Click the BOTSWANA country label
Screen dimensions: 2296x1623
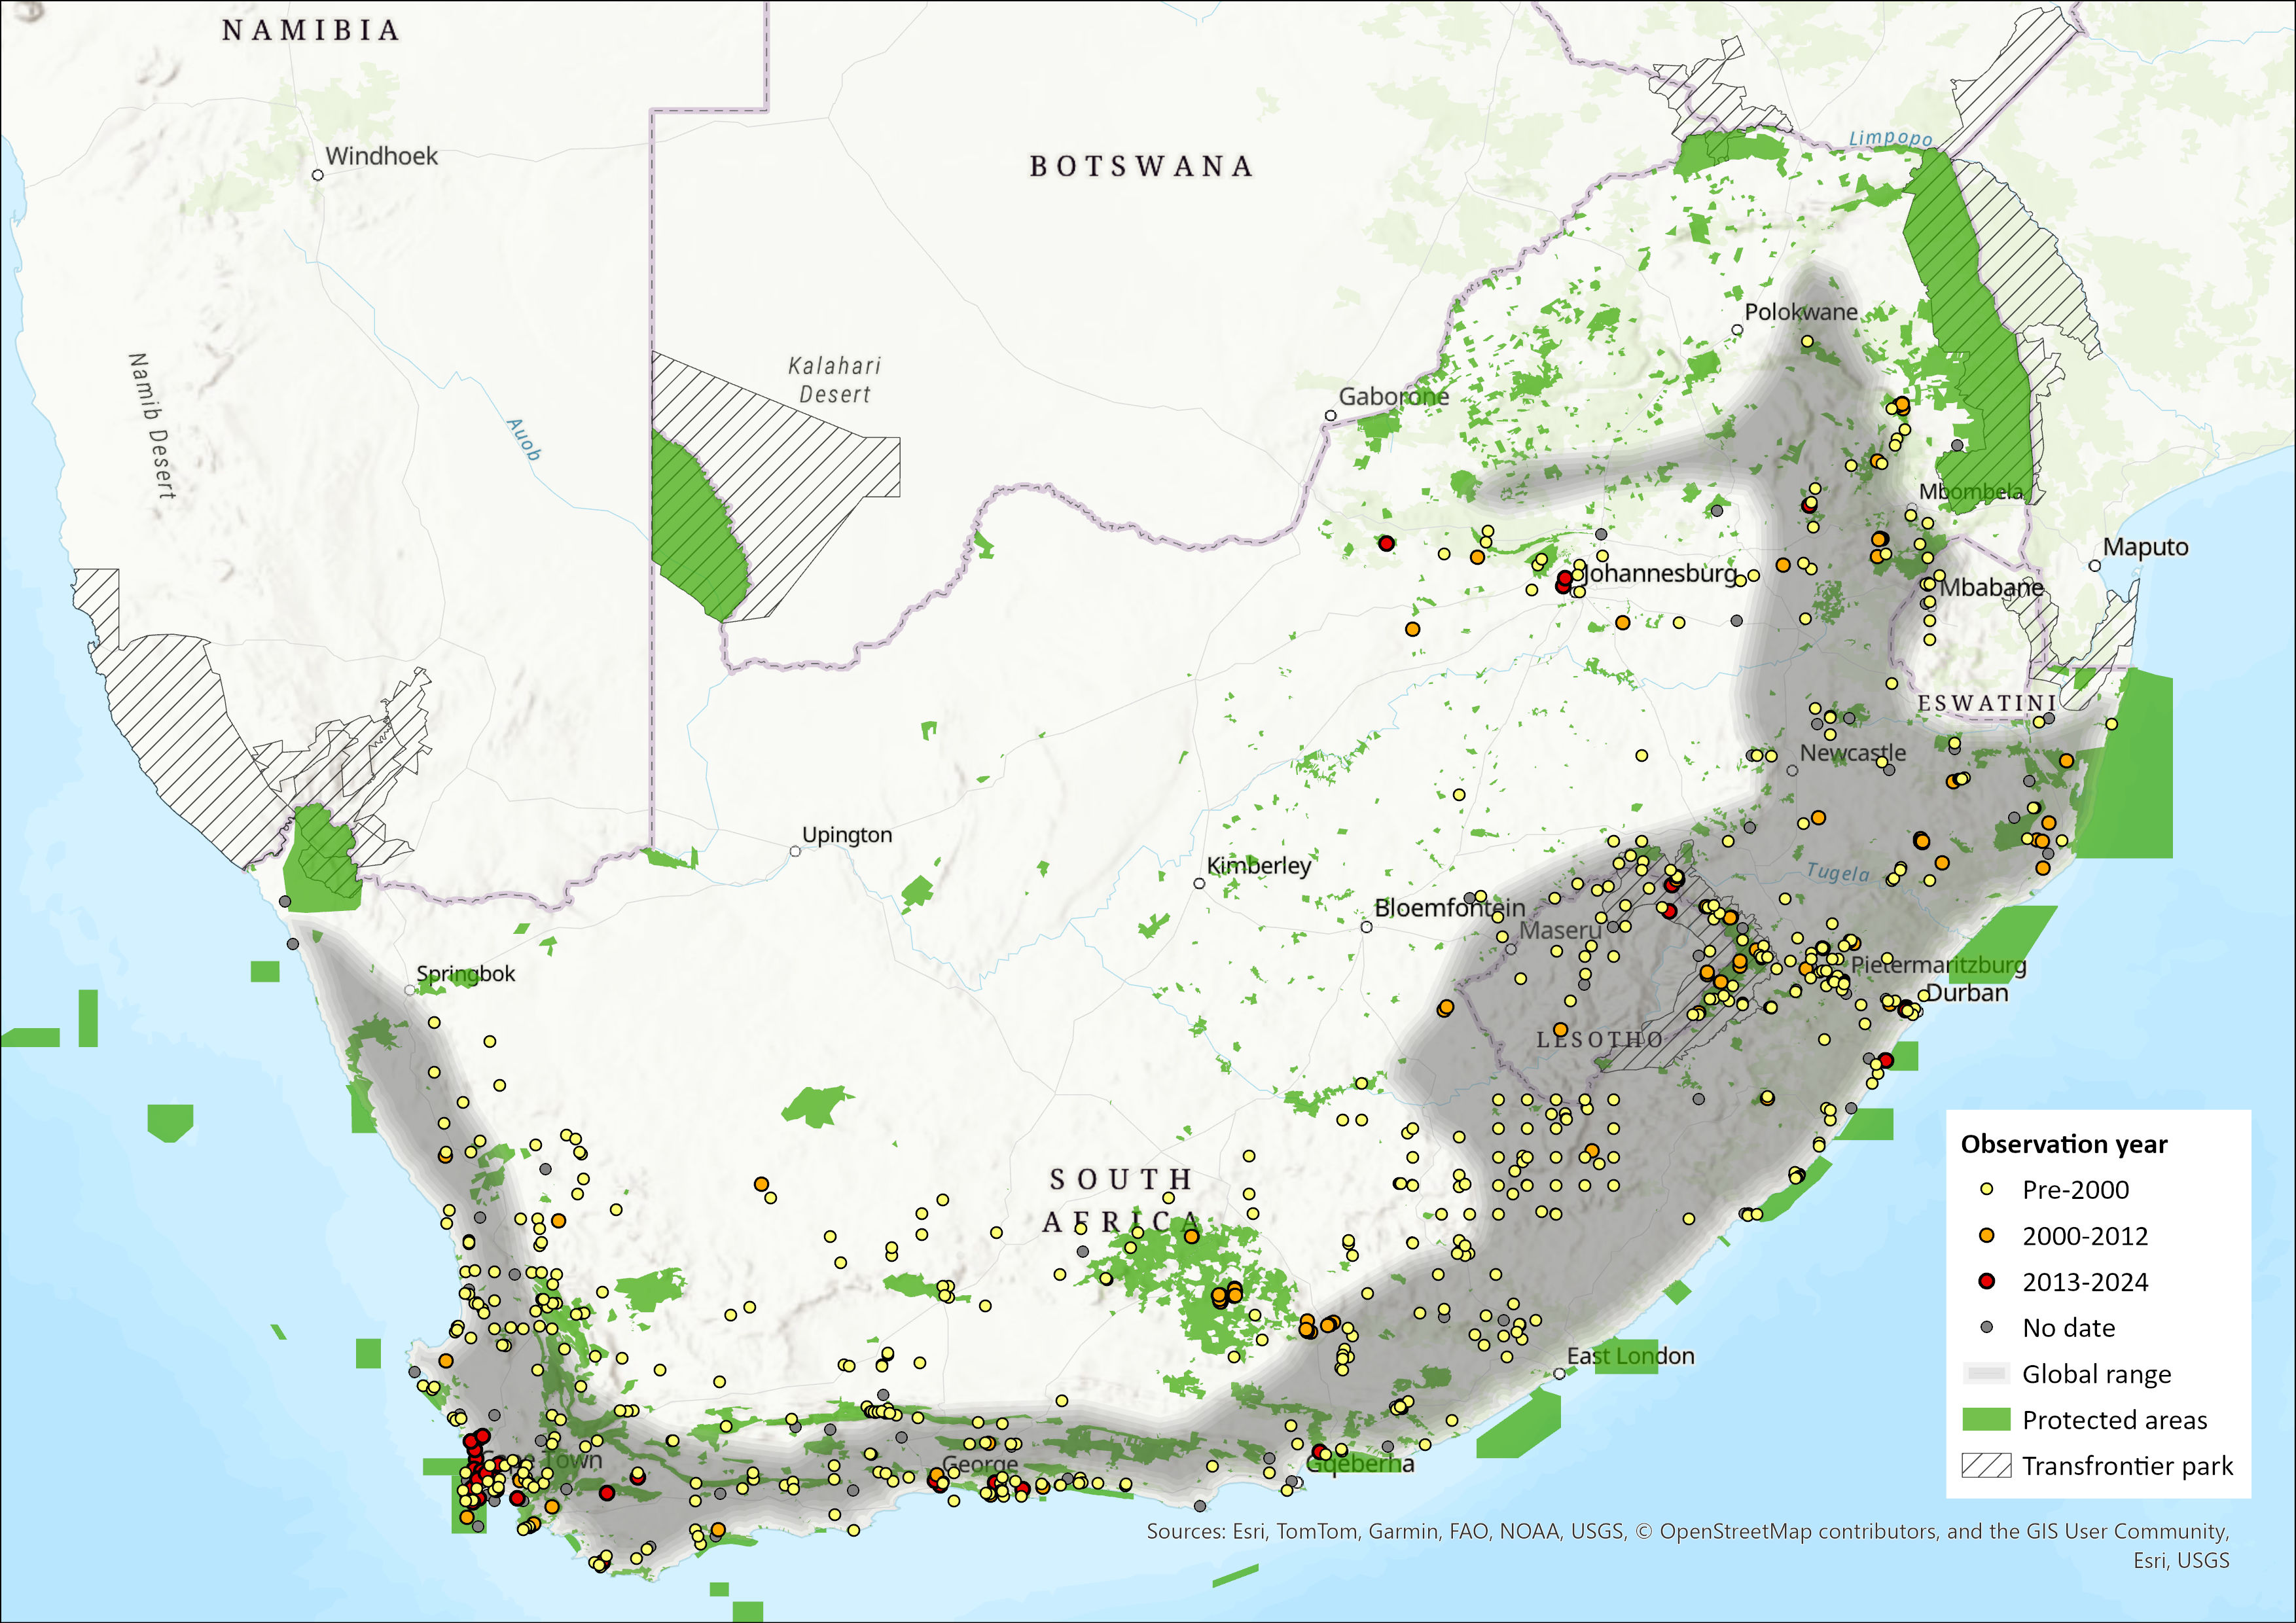[1141, 166]
